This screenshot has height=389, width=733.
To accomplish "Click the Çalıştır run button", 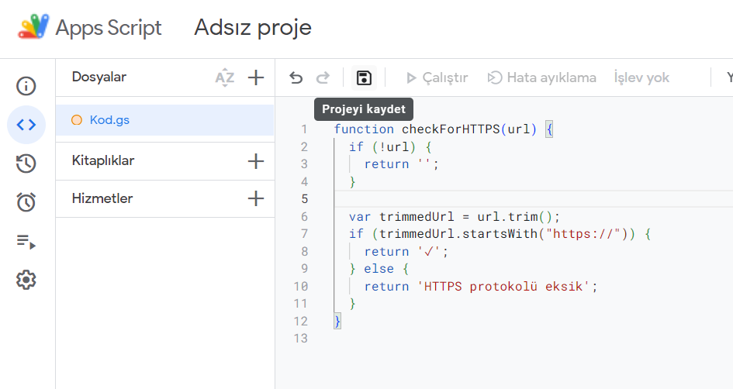I will [437, 77].
